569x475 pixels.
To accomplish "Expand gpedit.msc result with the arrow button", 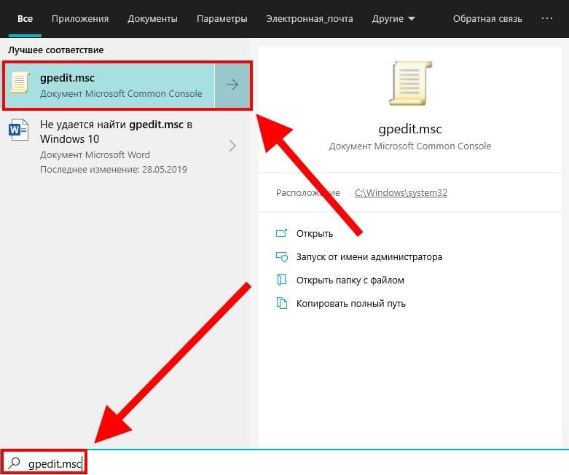I will click(x=232, y=85).
